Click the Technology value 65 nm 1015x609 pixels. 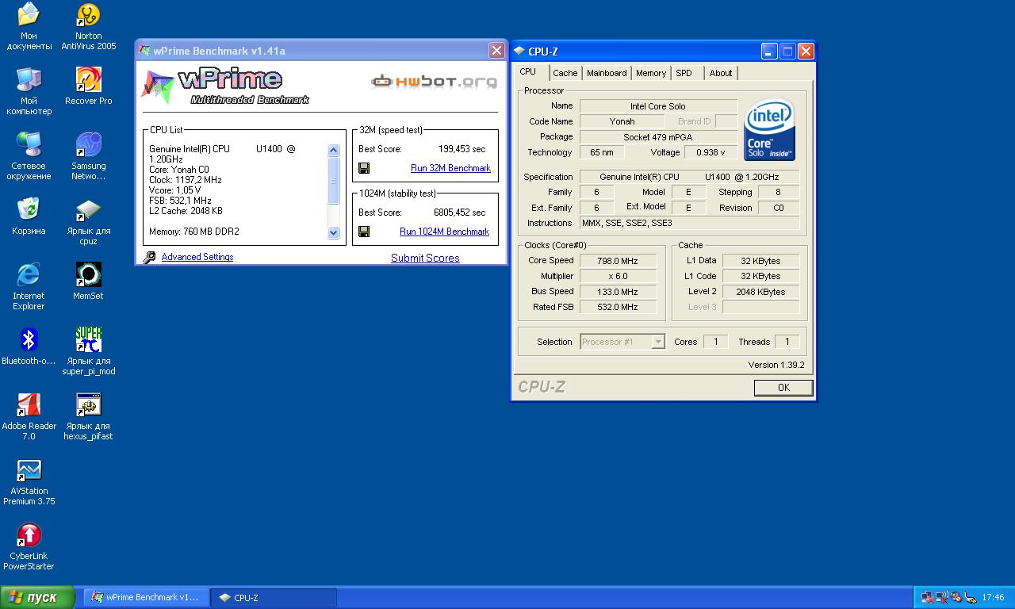[x=602, y=152]
